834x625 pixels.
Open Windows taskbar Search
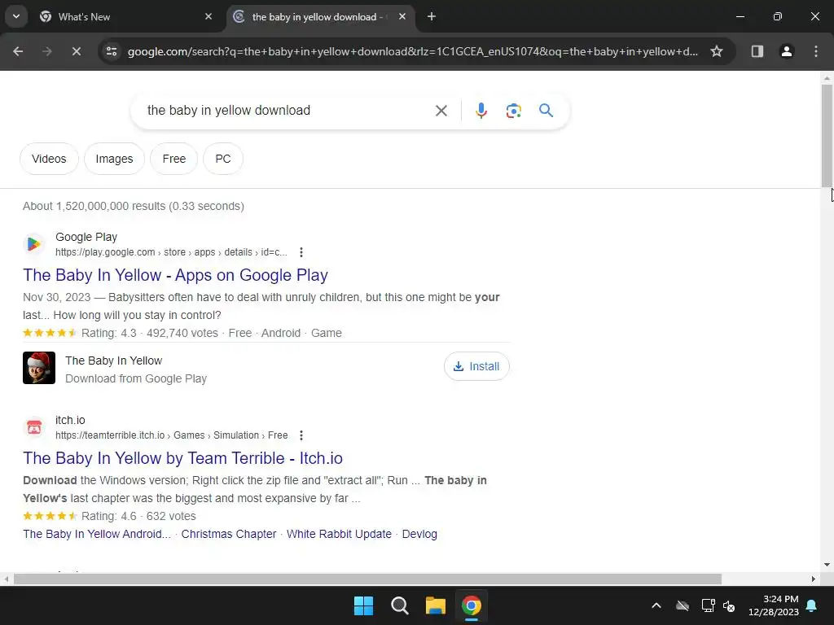tap(399, 605)
